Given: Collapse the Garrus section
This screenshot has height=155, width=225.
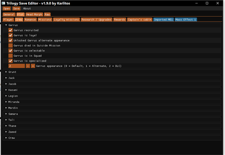Looking at the screenshot, I should pos(112,25).
